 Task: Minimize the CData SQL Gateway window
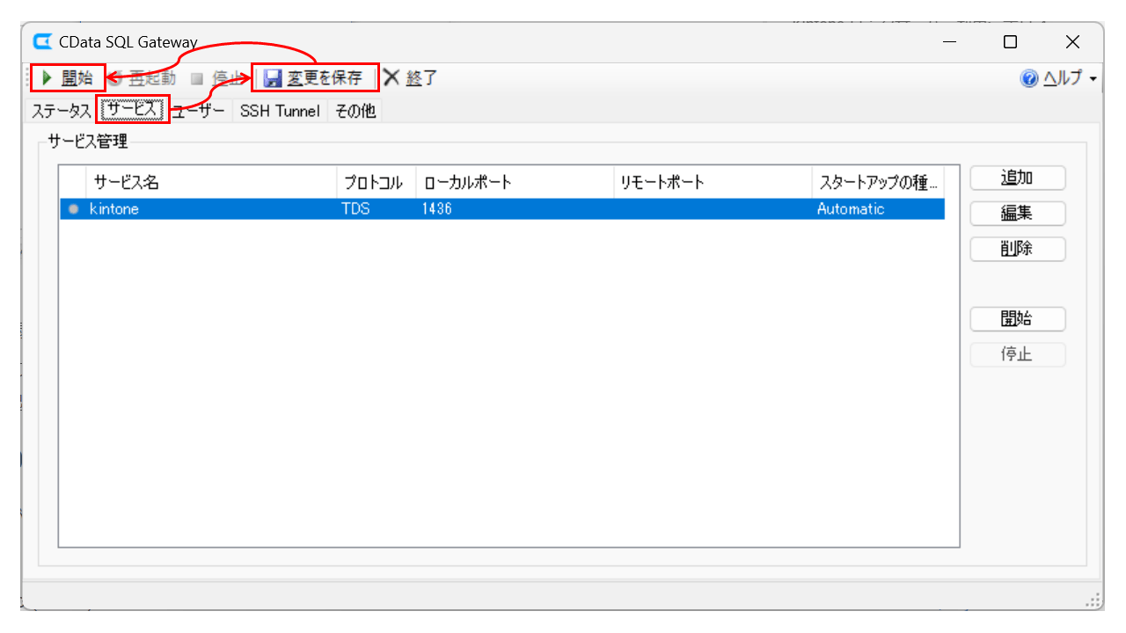[x=950, y=42]
